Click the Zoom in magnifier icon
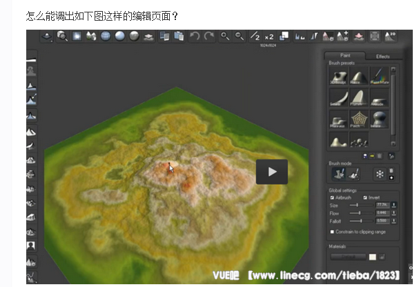Screen dimensions: 419x287 point(225,37)
